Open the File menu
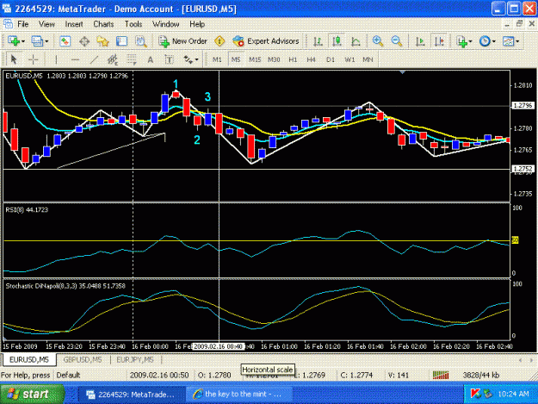 (x=23, y=24)
